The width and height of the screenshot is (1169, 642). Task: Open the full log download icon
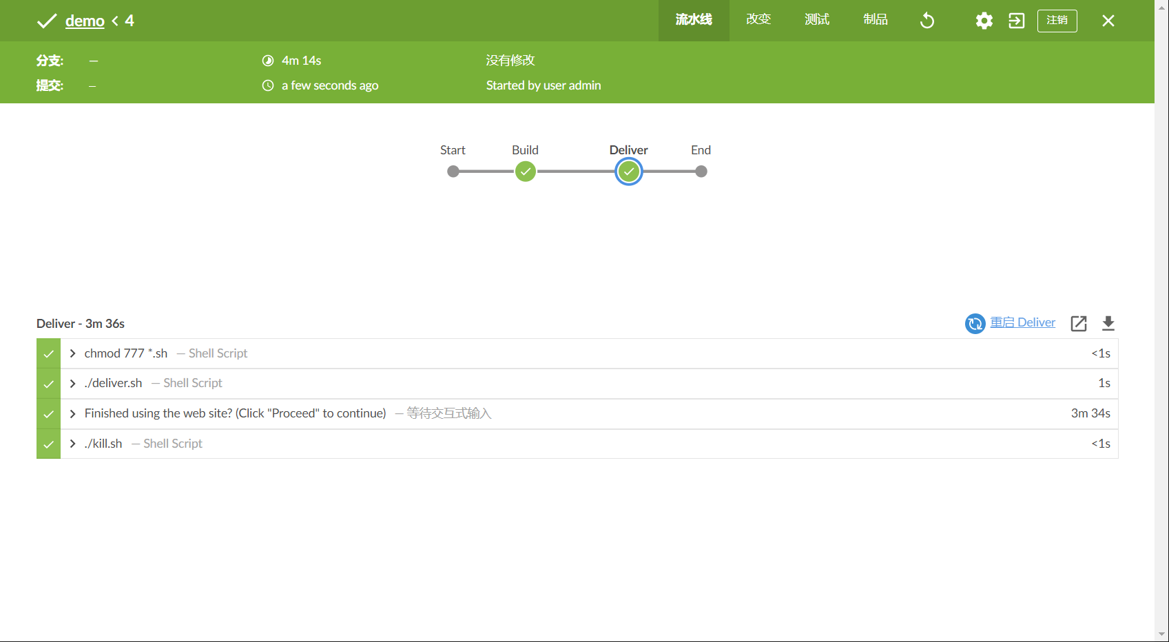point(1108,323)
